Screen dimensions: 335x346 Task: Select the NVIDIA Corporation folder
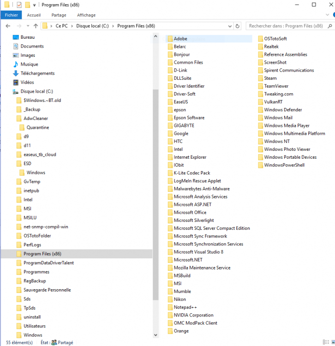coord(193,315)
